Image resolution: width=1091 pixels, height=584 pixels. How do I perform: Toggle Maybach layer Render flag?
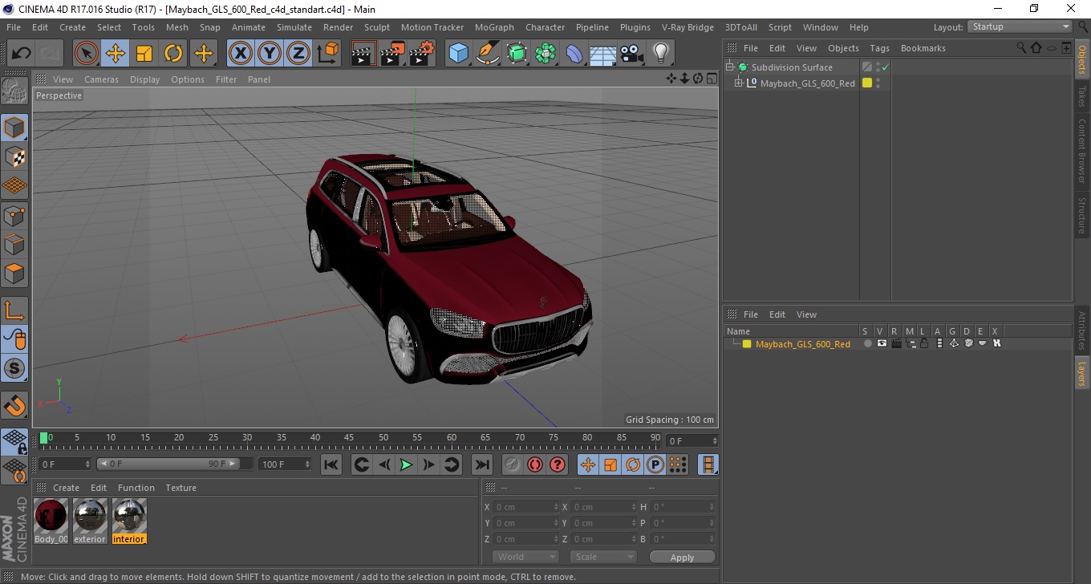click(896, 343)
